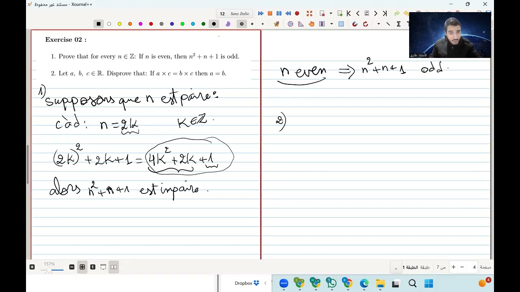
Task: Expand the taskbar overflow chevron
Action: 265,283
